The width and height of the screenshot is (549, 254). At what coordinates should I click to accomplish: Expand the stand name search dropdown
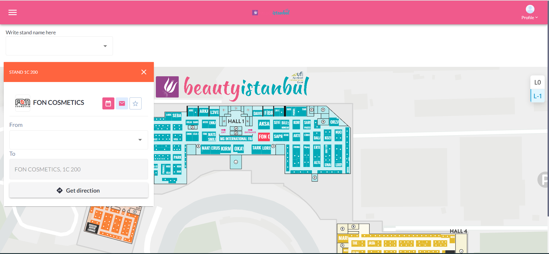[105, 46]
